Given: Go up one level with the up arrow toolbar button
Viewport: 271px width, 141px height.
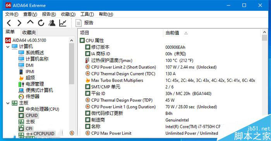Looking at the screenshot, I should (30, 22).
